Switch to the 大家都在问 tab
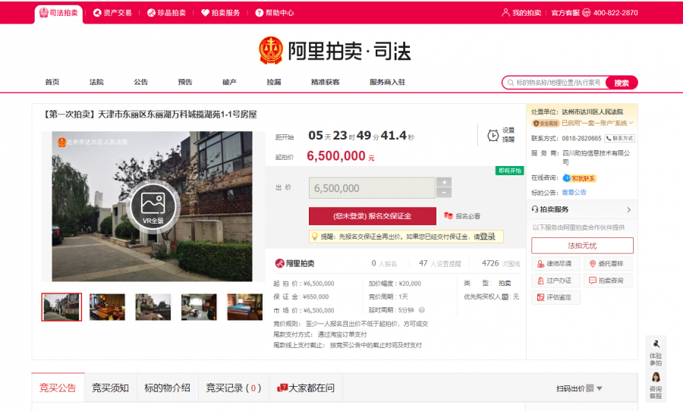This screenshot has height=411, width=683. click(307, 388)
